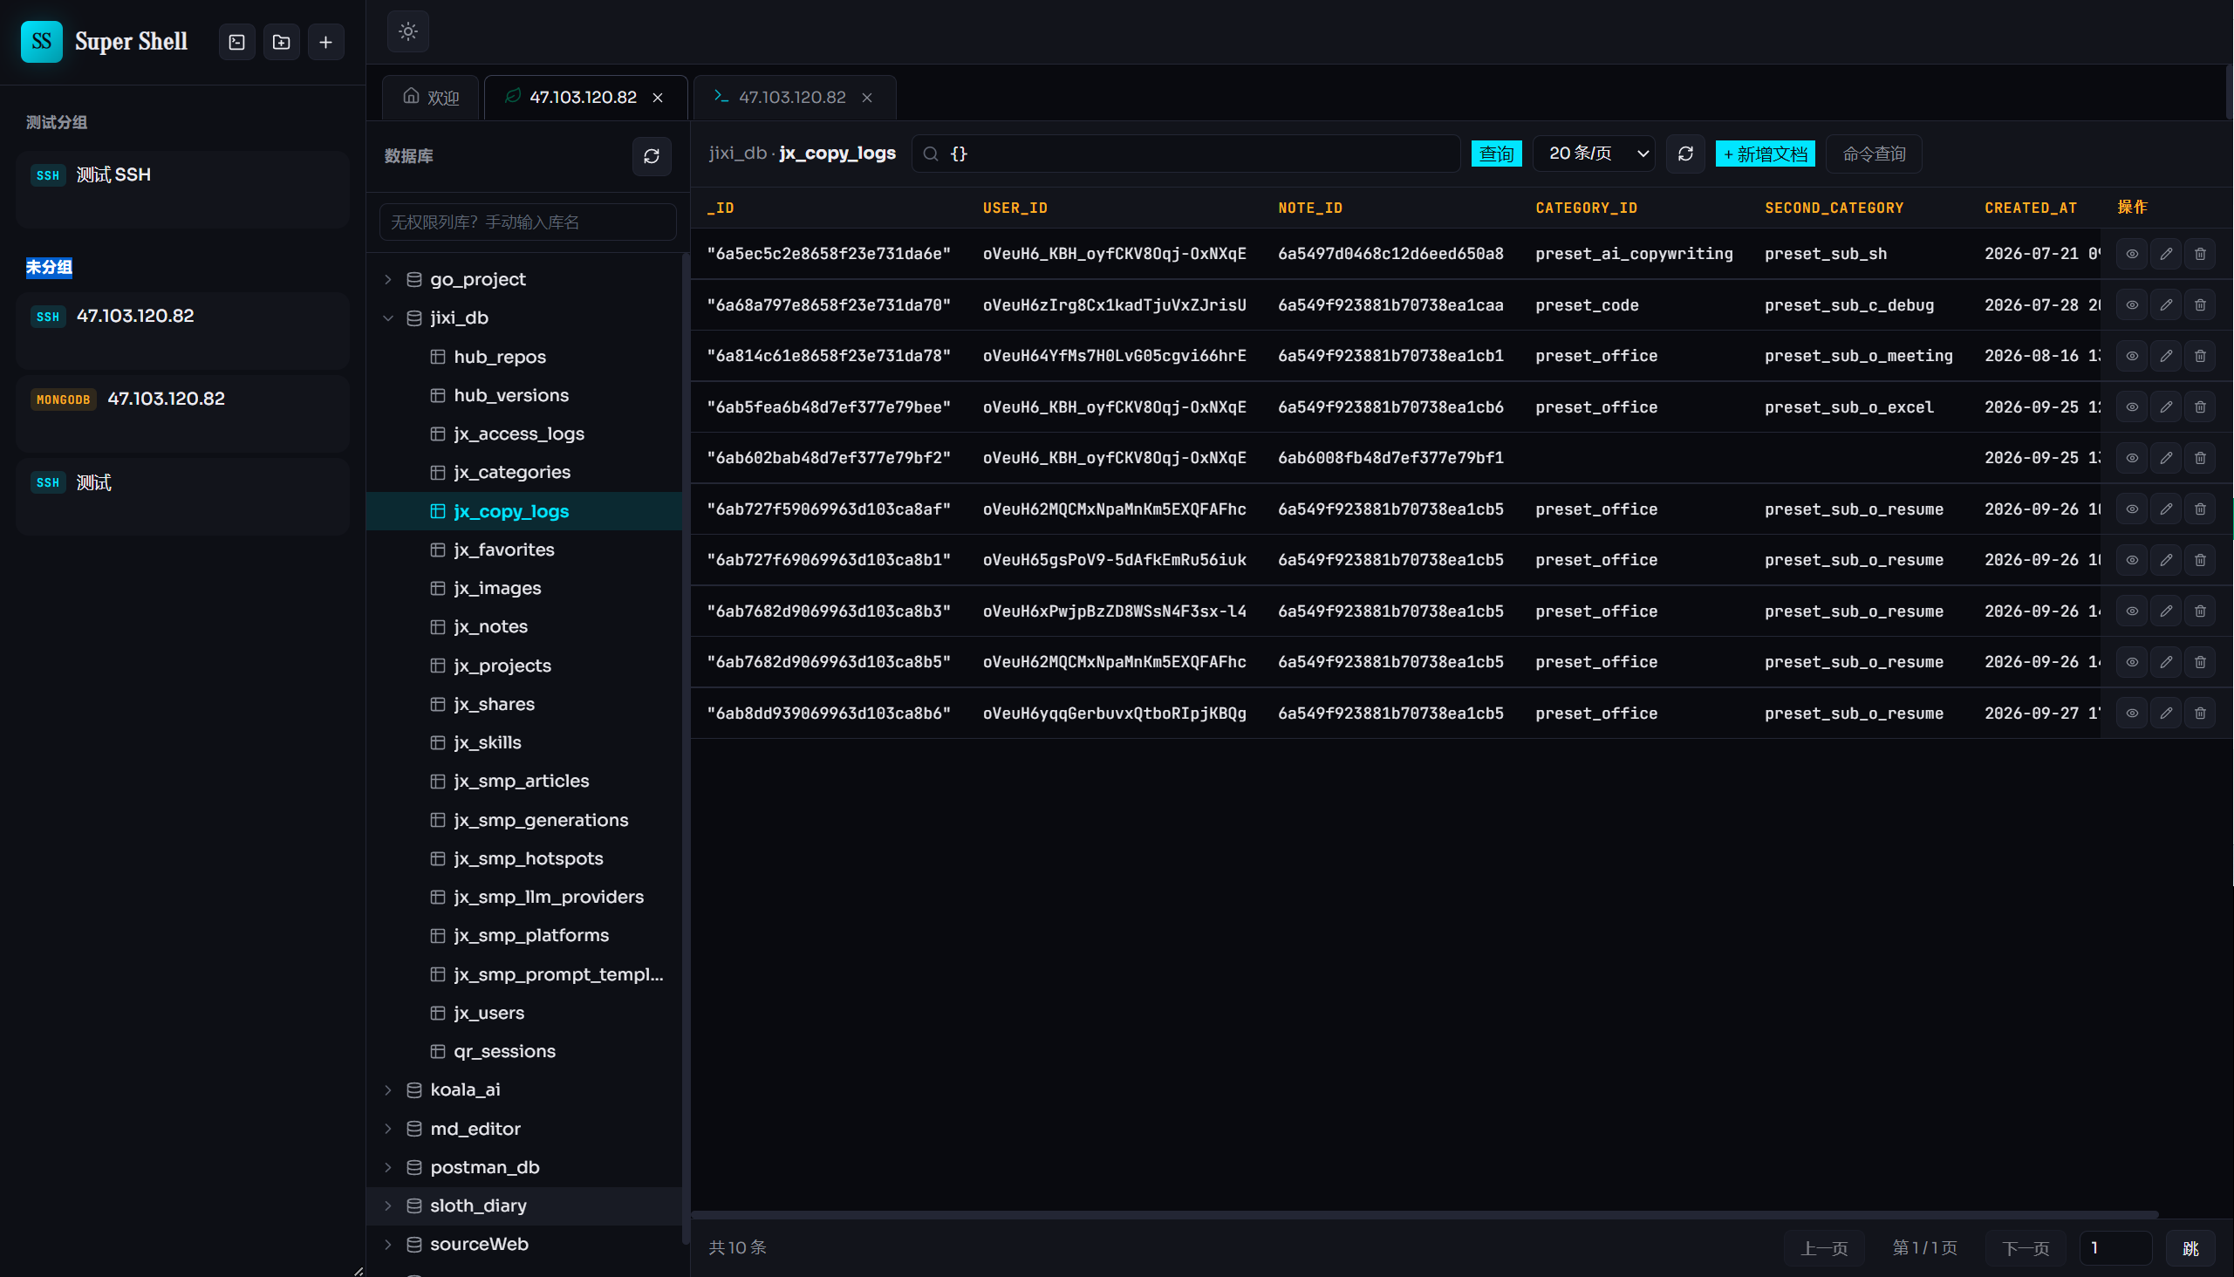Toggle the light/dark theme sun icon
The image size is (2234, 1277).
click(408, 31)
